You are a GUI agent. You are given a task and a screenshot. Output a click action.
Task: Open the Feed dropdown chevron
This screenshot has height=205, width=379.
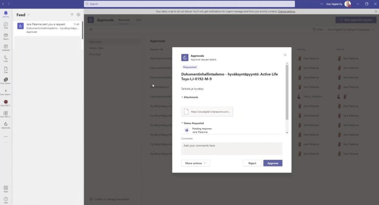(28, 15)
